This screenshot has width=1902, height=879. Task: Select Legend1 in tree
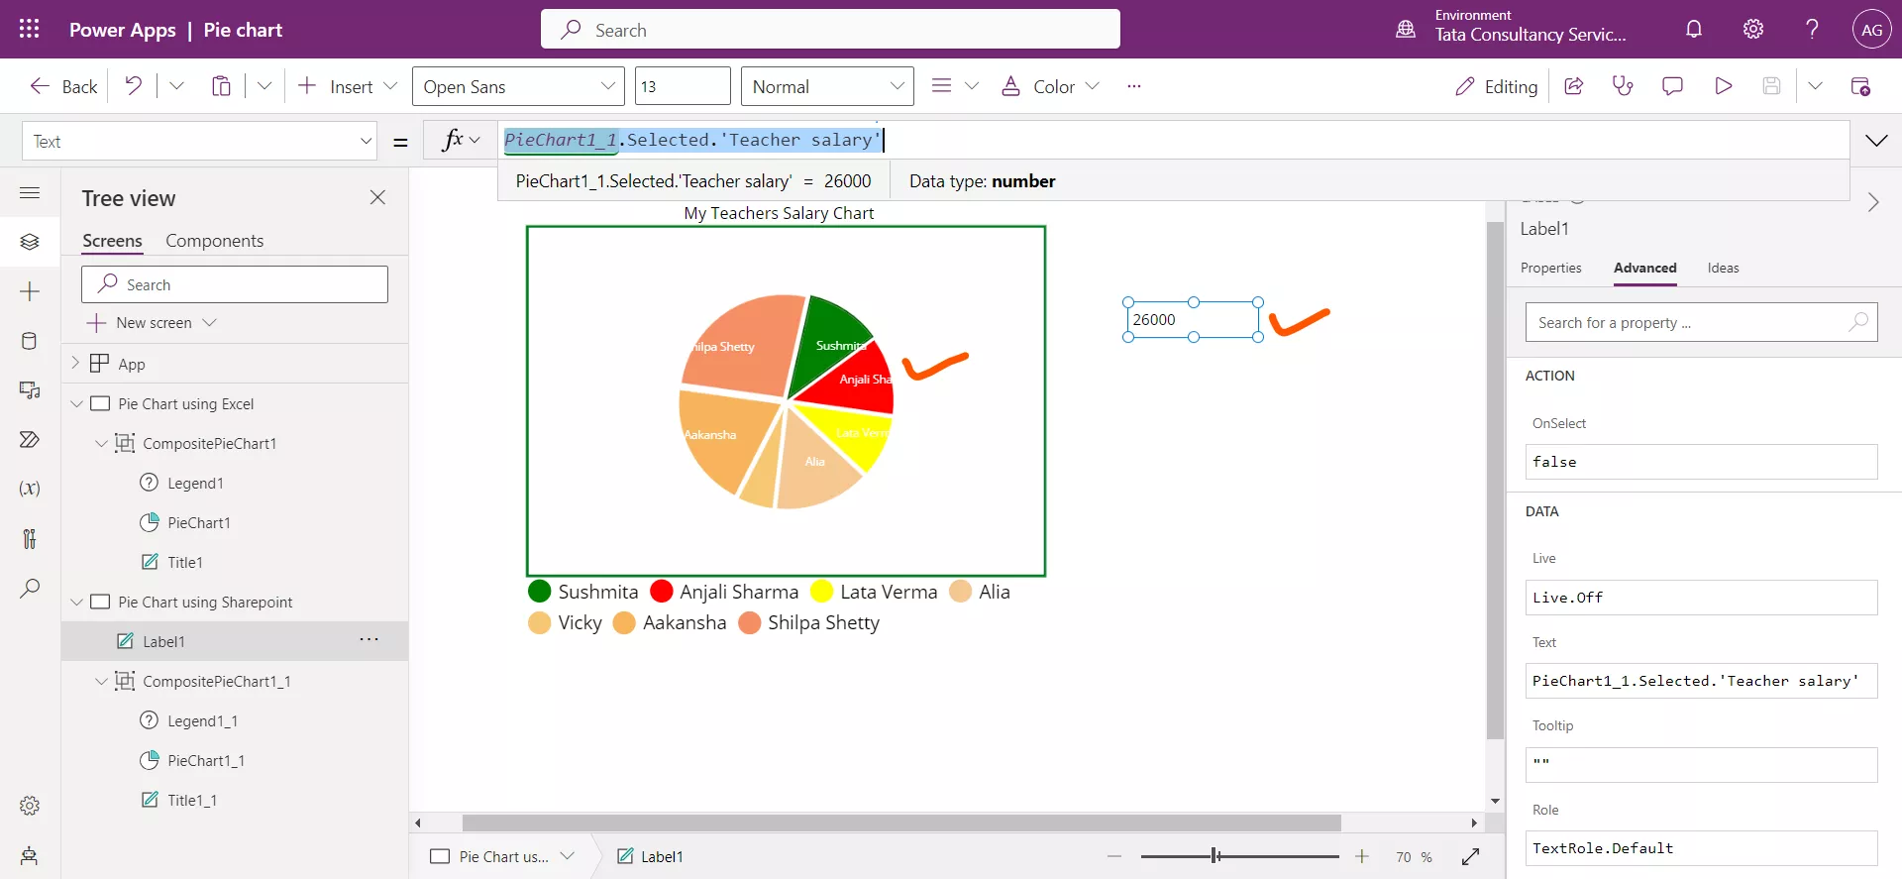pyautogui.click(x=194, y=483)
